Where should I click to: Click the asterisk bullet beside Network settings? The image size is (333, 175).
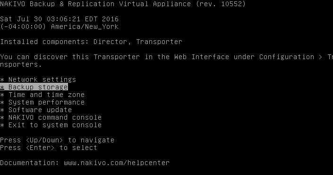(2, 80)
